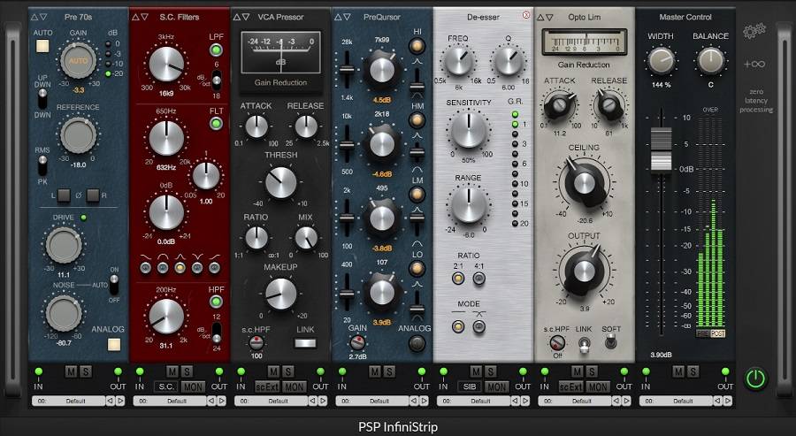Click the green power button
Image resolution: width=796 pixels, height=436 pixels.
(754, 379)
